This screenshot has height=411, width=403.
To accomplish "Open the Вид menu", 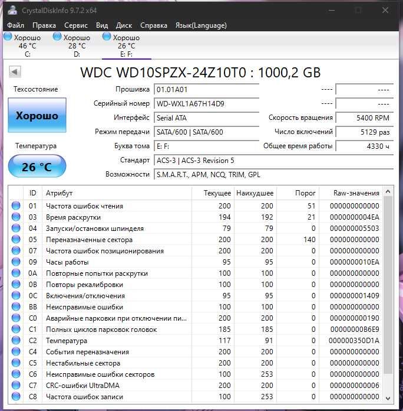I will (102, 25).
